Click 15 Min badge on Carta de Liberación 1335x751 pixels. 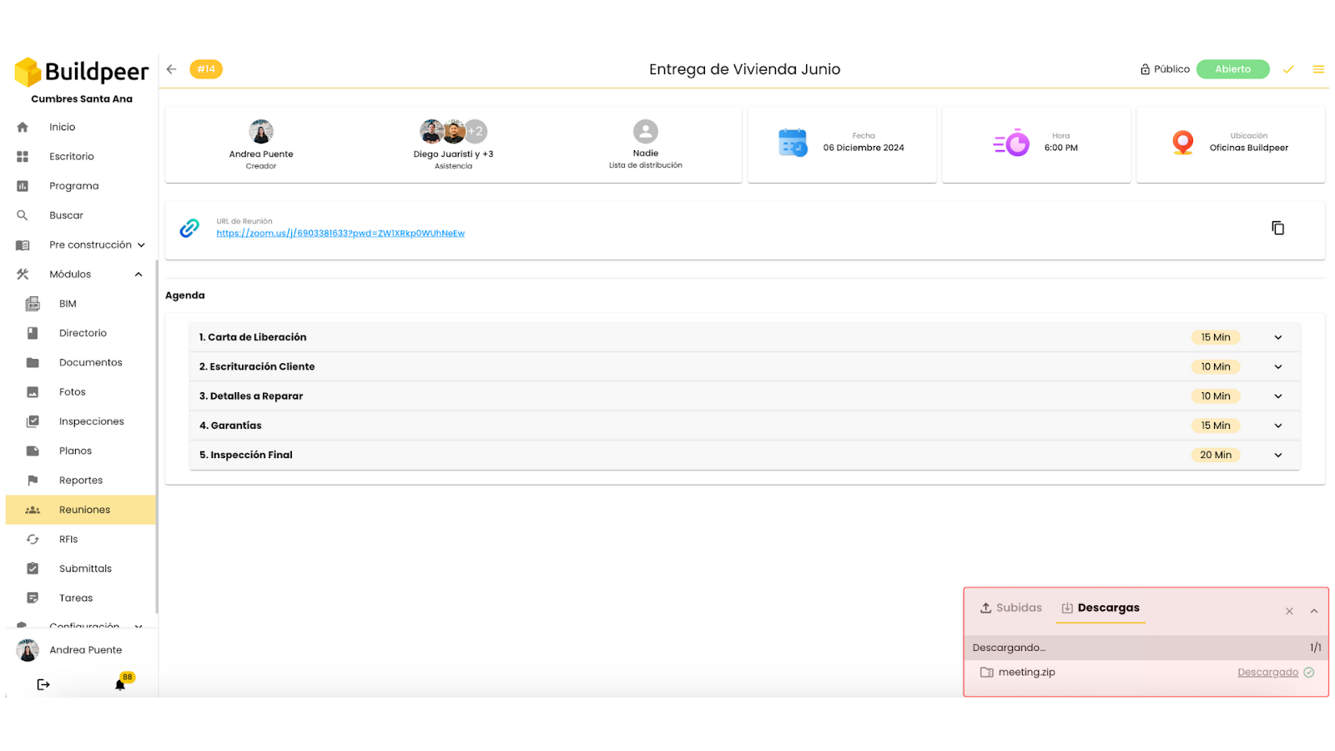coord(1215,337)
